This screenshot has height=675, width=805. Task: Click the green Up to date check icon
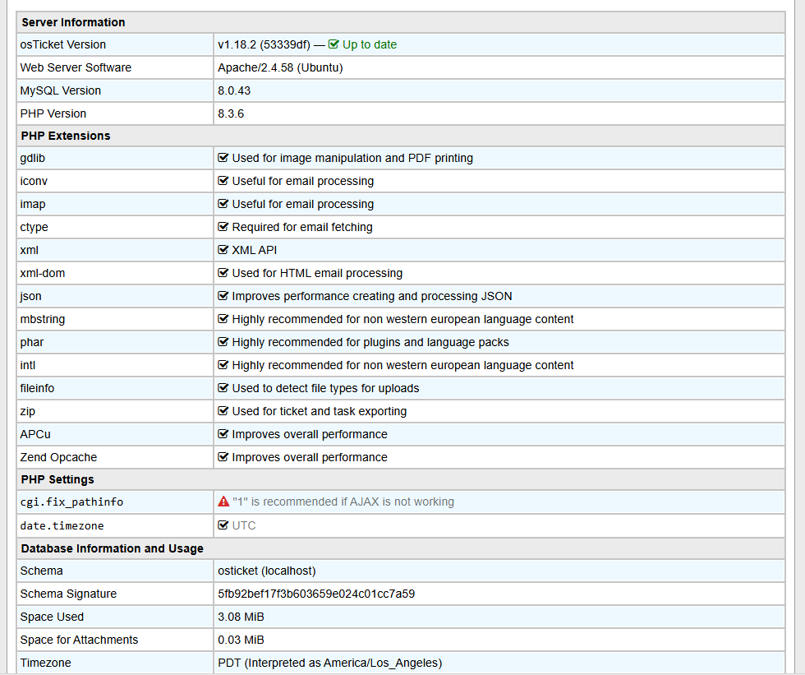[x=333, y=45]
